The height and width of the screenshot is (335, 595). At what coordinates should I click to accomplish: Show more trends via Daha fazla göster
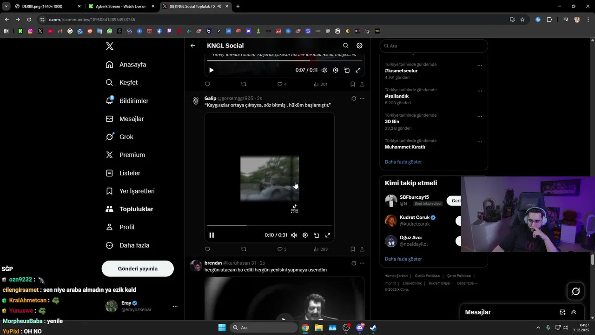403,162
